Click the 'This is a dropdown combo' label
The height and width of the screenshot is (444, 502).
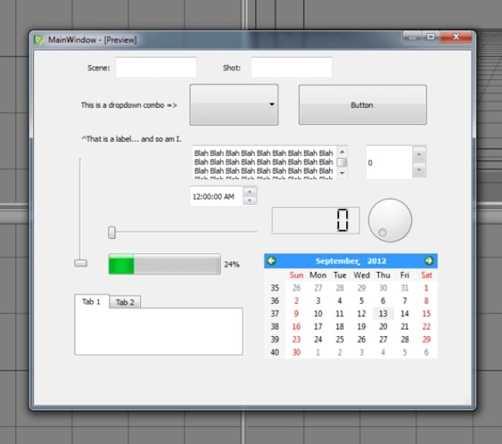(x=128, y=105)
